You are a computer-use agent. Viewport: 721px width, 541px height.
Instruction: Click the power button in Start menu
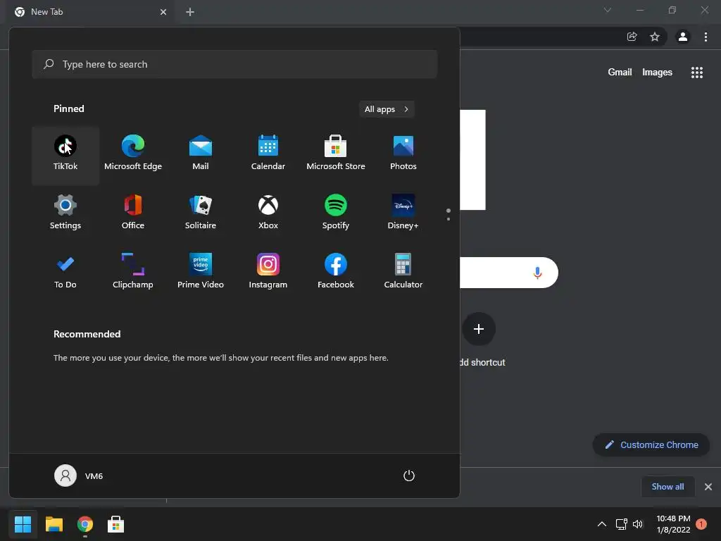point(409,475)
